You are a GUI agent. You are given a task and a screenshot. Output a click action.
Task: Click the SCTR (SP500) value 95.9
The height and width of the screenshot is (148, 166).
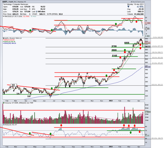tap(61, 14)
